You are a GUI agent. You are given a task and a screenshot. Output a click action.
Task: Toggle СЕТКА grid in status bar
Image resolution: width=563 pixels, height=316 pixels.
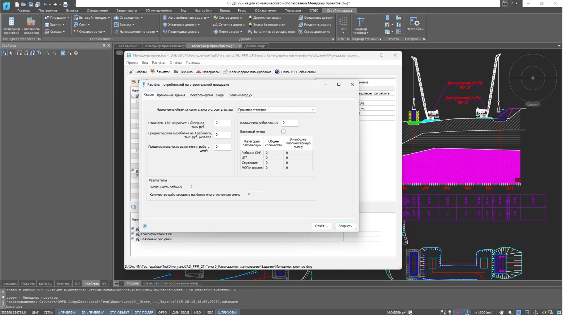click(48, 312)
